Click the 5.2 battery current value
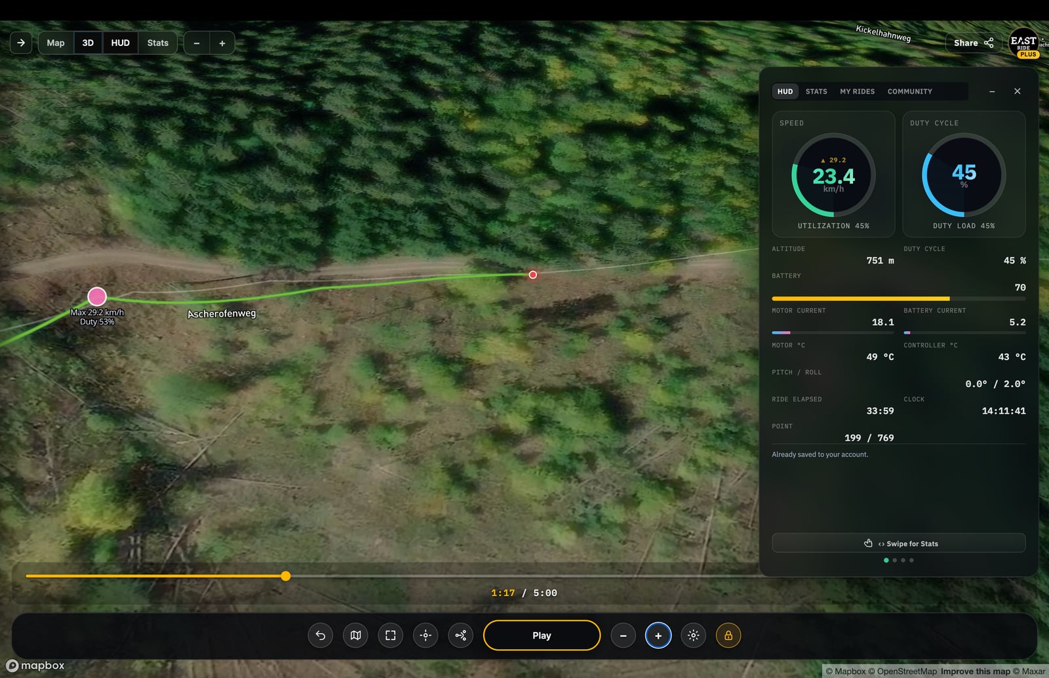The image size is (1049, 678). [x=1017, y=322]
